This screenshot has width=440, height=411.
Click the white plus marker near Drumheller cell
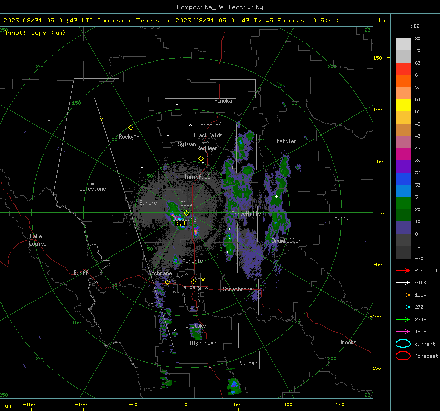[x=276, y=196]
